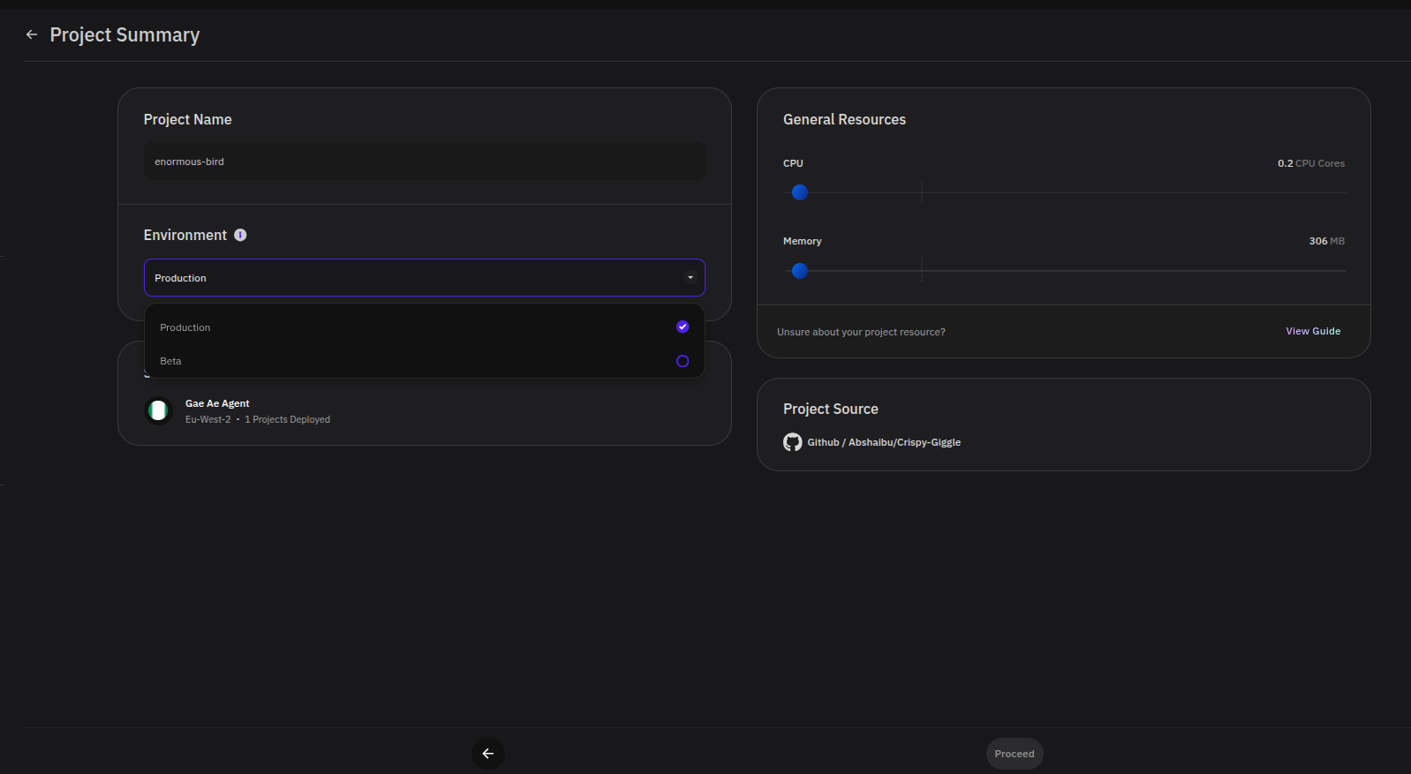
Task: Click the back arrow beside Project Summary
Action: click(32, 34)
